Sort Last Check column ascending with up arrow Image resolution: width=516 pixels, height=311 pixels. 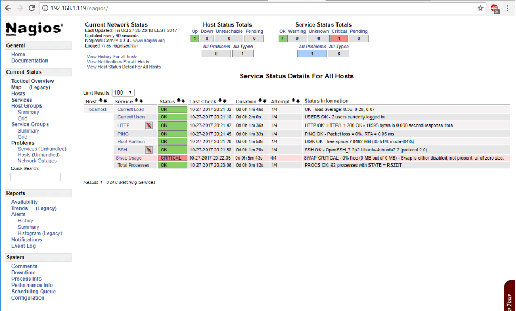[220, 101]
